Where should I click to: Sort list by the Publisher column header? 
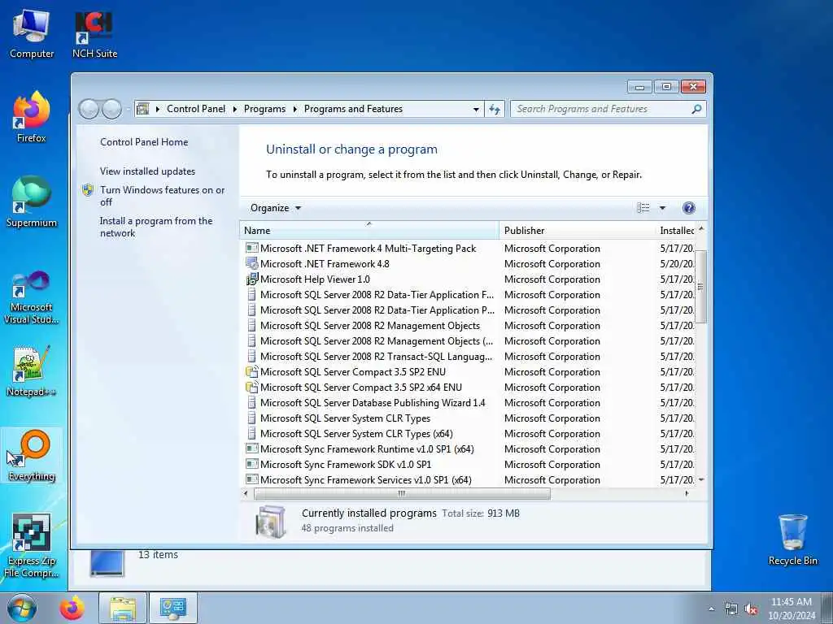[578, 230]
